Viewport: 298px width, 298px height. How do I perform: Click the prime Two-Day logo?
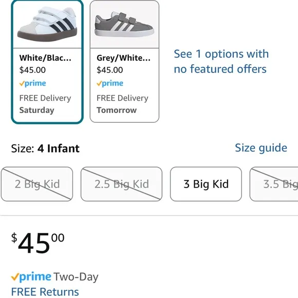[x=31, y=277]
